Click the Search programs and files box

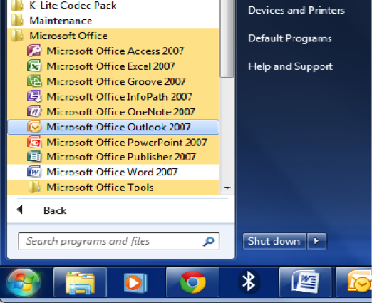[118, 241]
